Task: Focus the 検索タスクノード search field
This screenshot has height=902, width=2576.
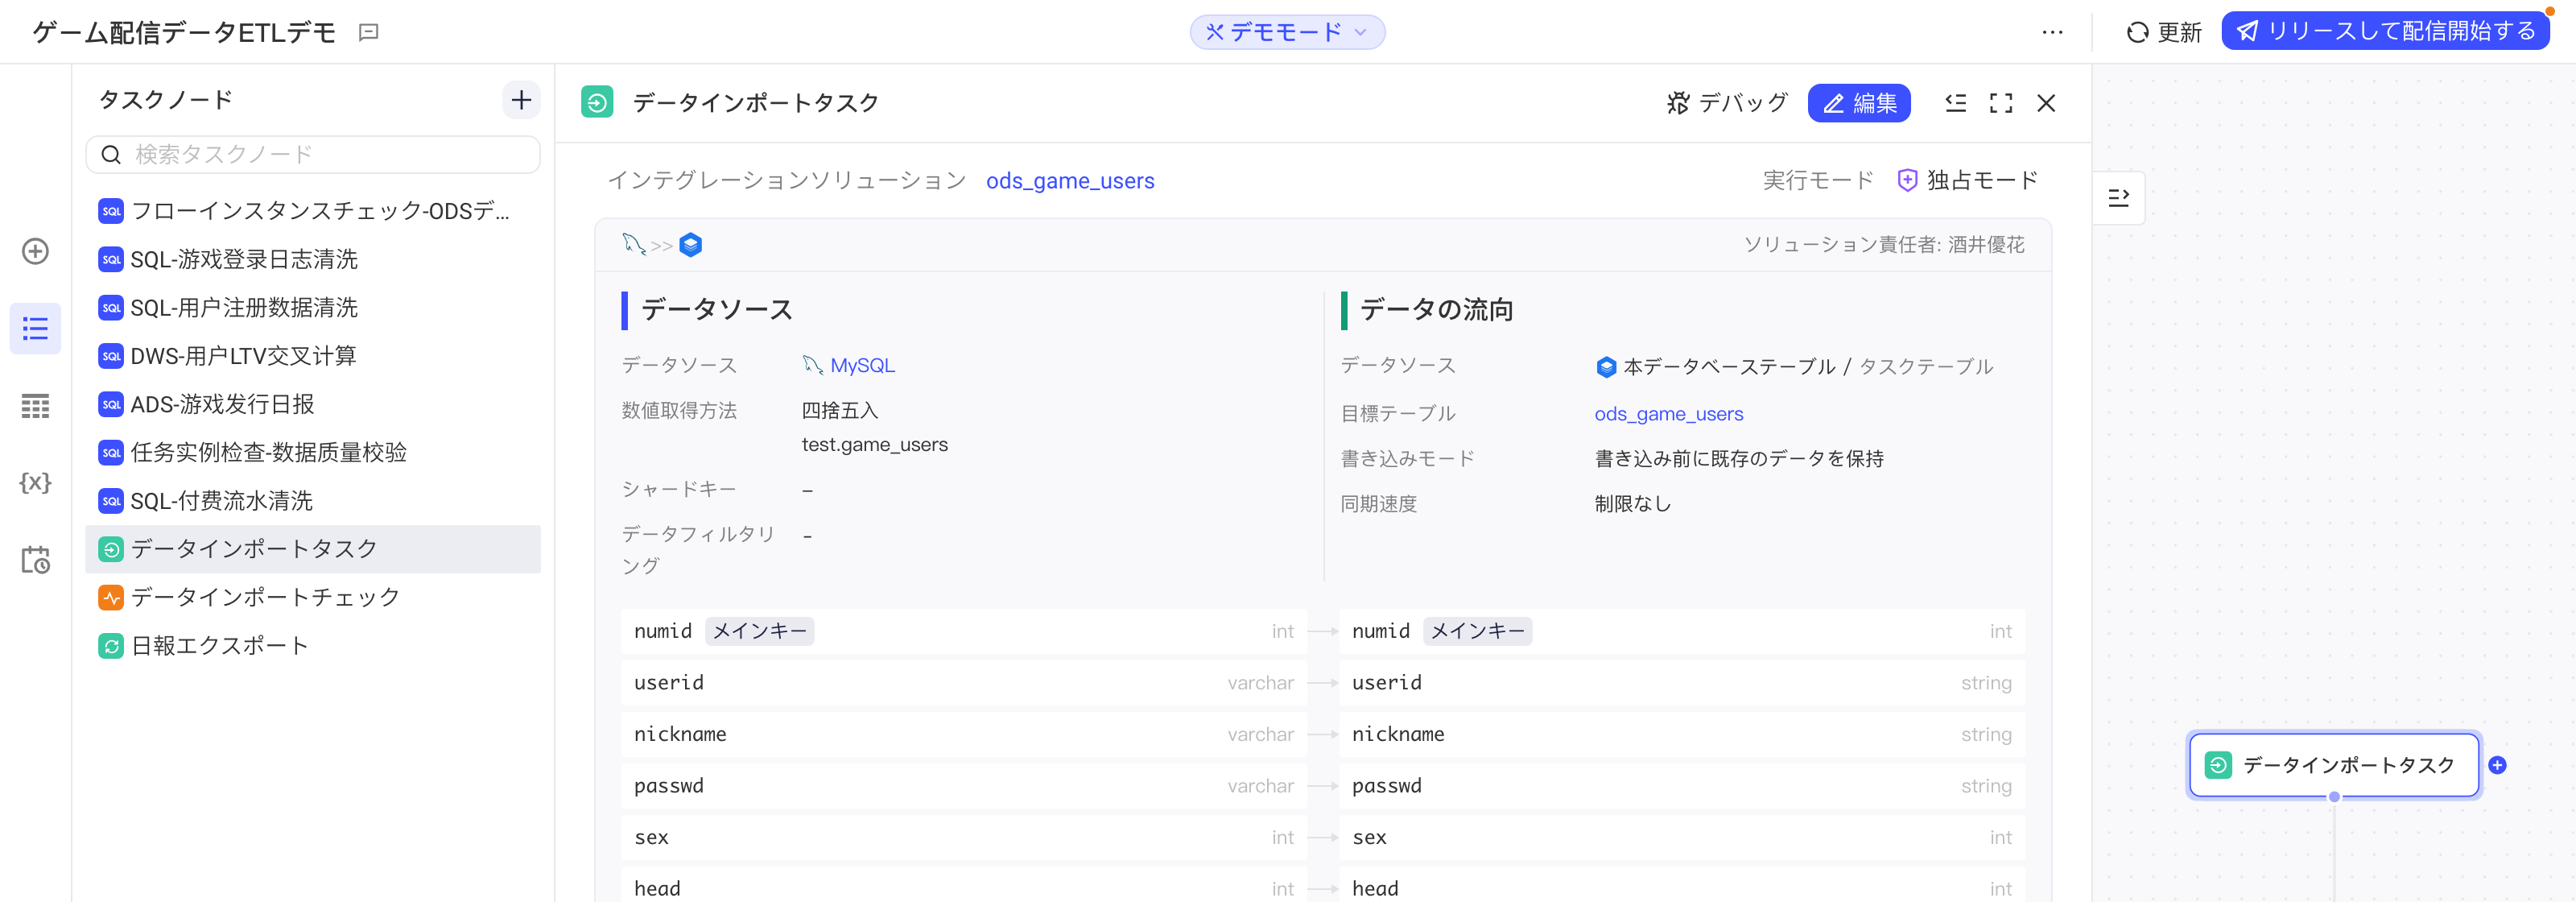Action: click(x=313, y=154)
